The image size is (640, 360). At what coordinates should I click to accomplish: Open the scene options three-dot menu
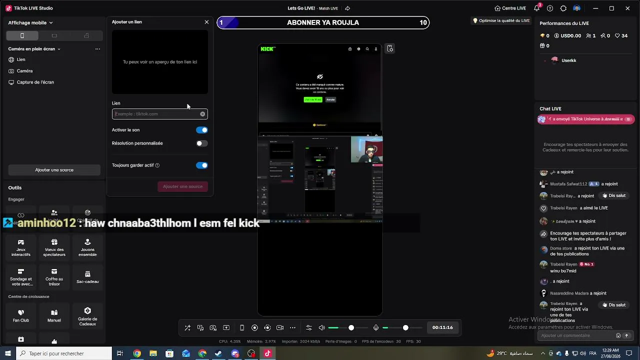click(x=97, y=49)
